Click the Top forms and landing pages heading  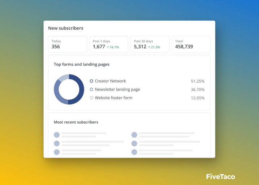[x=82, y=64]
